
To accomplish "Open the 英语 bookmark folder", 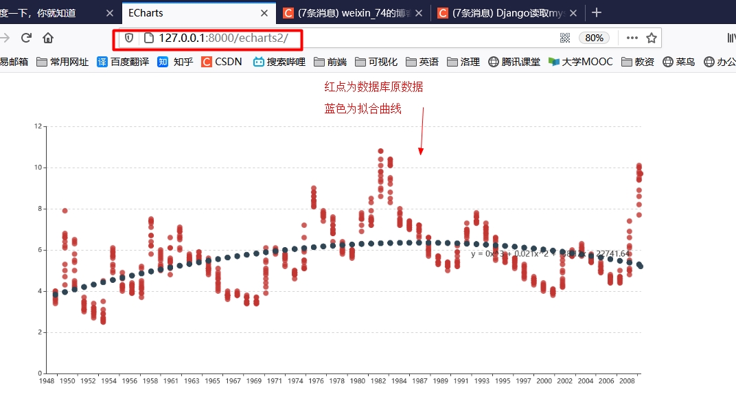I will (x=422, y=62).
